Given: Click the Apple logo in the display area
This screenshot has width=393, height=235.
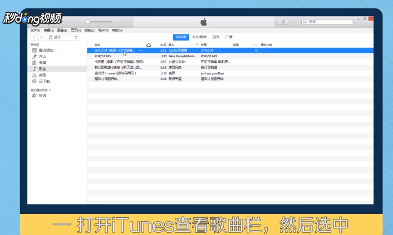Looking at the screenshot, I should pos(204,22).
